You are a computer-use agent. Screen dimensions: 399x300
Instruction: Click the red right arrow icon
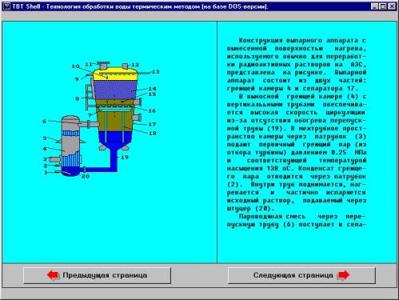coord(343,275)
